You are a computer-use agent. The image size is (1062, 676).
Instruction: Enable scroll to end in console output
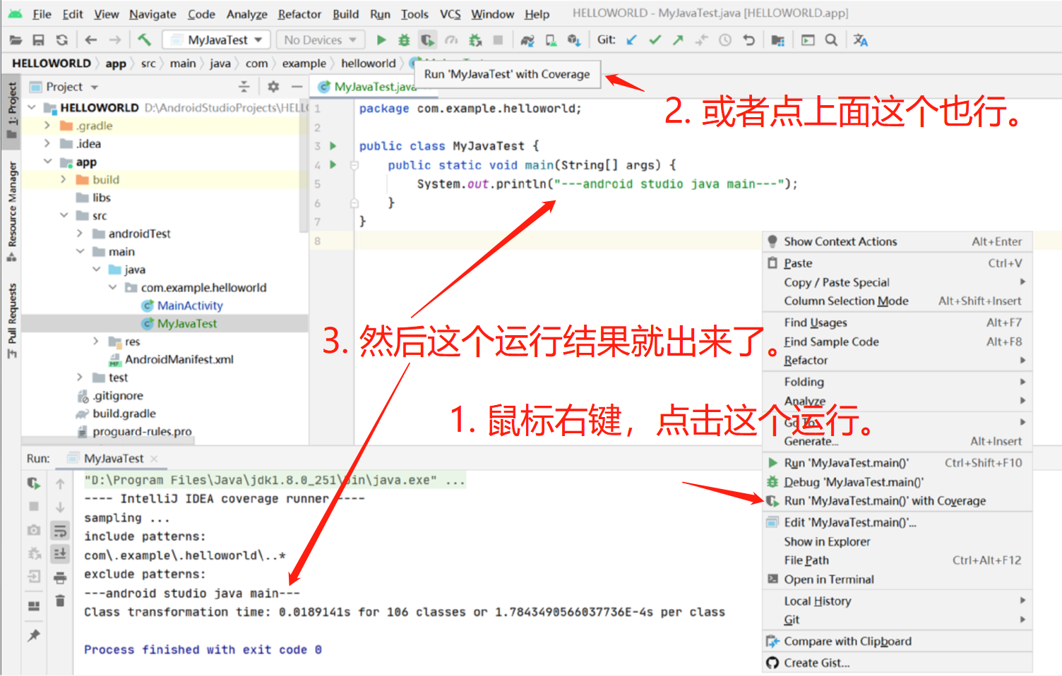(60, 554)
